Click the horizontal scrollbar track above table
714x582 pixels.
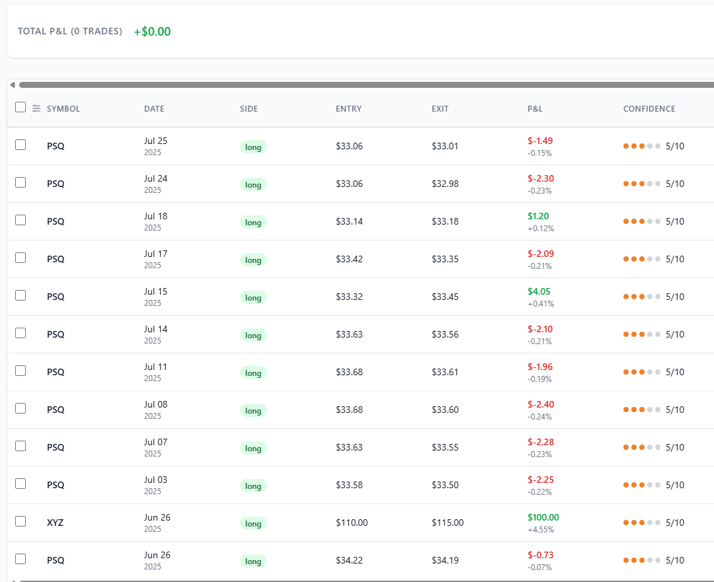[x=364, y=85]
